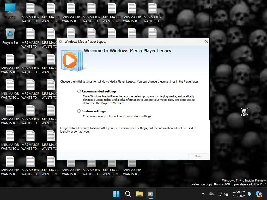Viewport: 267px width, 200px height.
Task: Click the 'Customize privacy, playback' description text
Action: coord(118,116)
